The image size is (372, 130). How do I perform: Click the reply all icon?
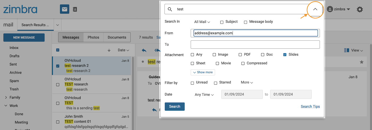(157, 50)
